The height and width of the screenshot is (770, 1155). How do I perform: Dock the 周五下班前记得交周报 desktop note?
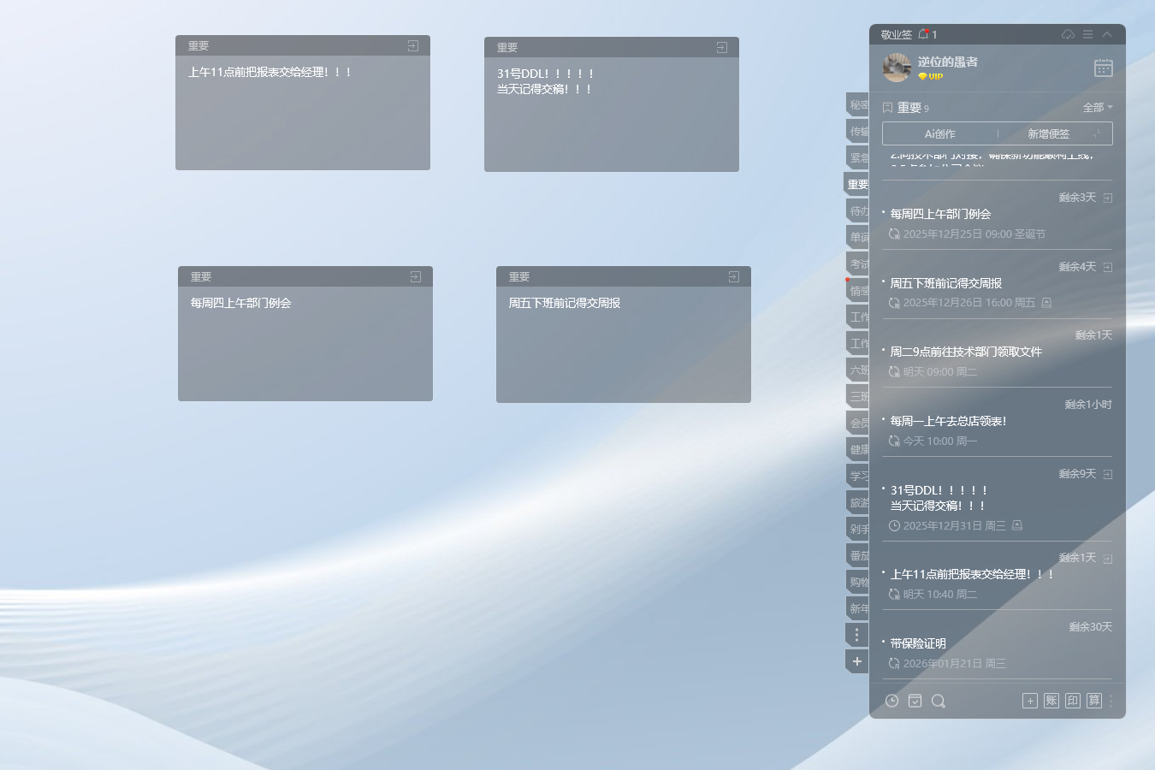[733, 277]
